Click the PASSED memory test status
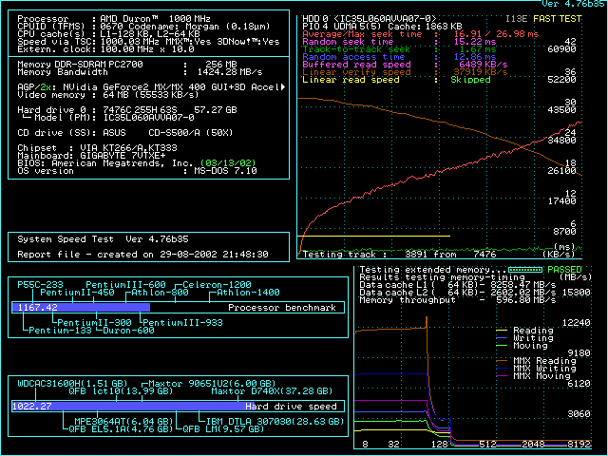 [566, 270]
